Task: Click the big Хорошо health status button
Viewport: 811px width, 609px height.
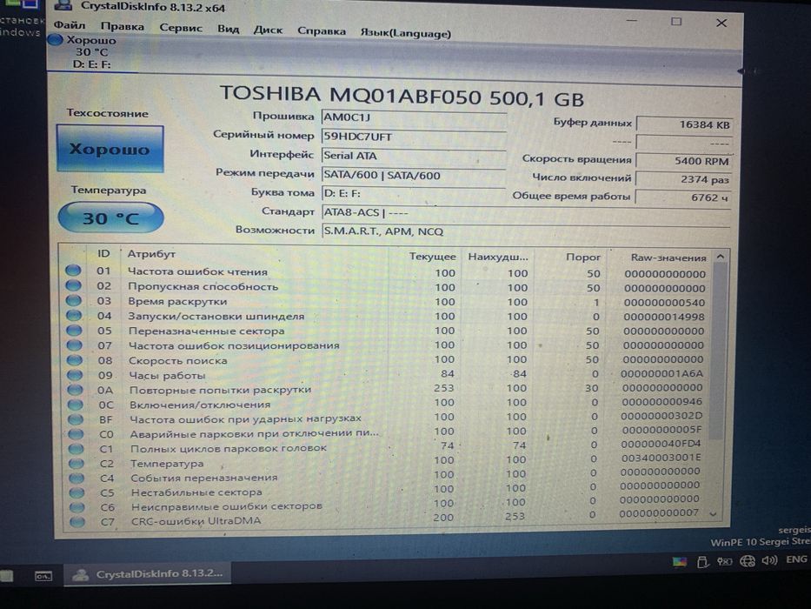Action: coord(110,149)
